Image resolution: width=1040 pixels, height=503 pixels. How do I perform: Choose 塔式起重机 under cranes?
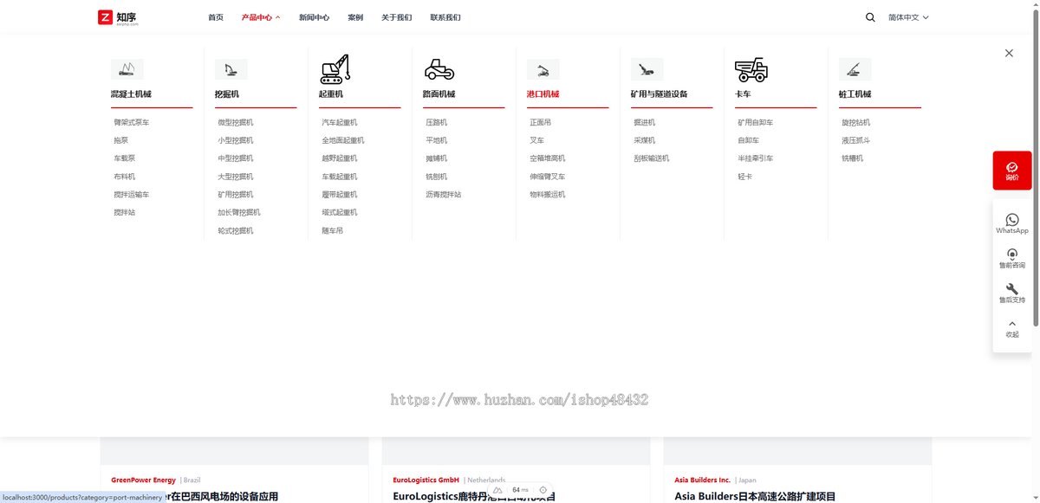point(340,212)
